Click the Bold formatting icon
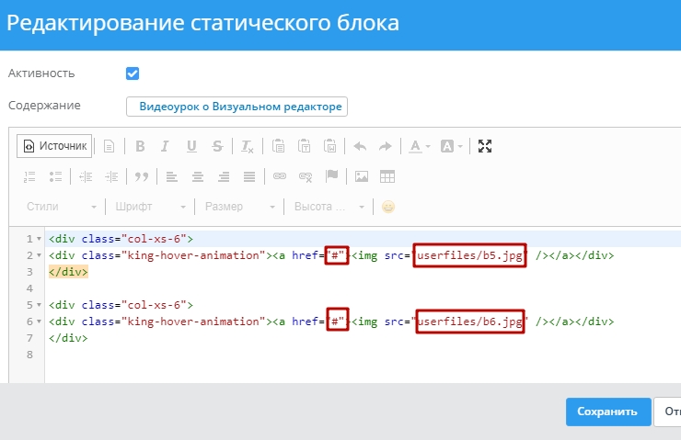The width and height of the screenshot is (681, 440). click(140, 146)
